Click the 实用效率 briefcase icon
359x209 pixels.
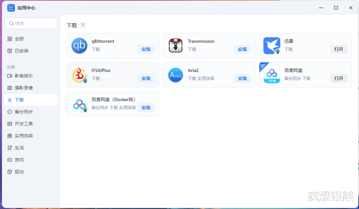pos(10,136)
